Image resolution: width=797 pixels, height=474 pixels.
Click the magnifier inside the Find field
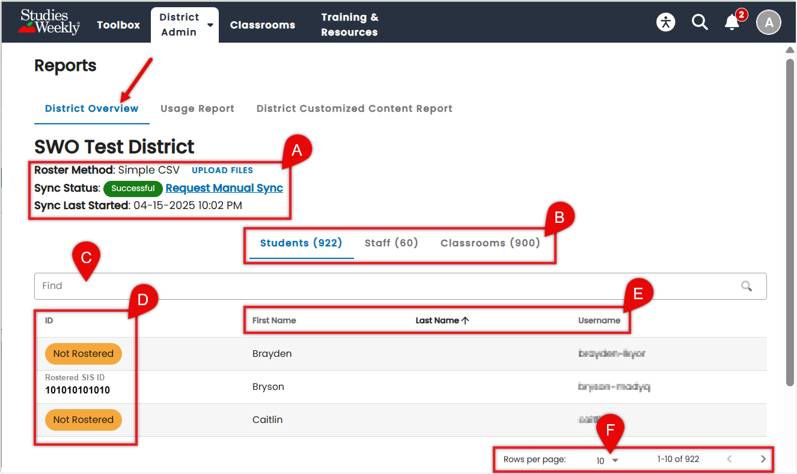[747, 286]
